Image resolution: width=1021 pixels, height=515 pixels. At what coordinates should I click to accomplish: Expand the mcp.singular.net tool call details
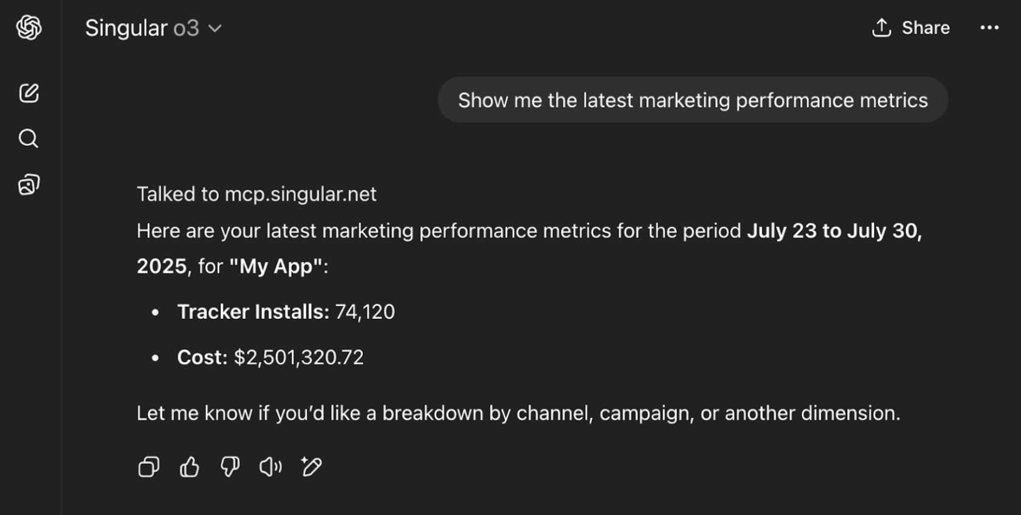click(256, 194)
